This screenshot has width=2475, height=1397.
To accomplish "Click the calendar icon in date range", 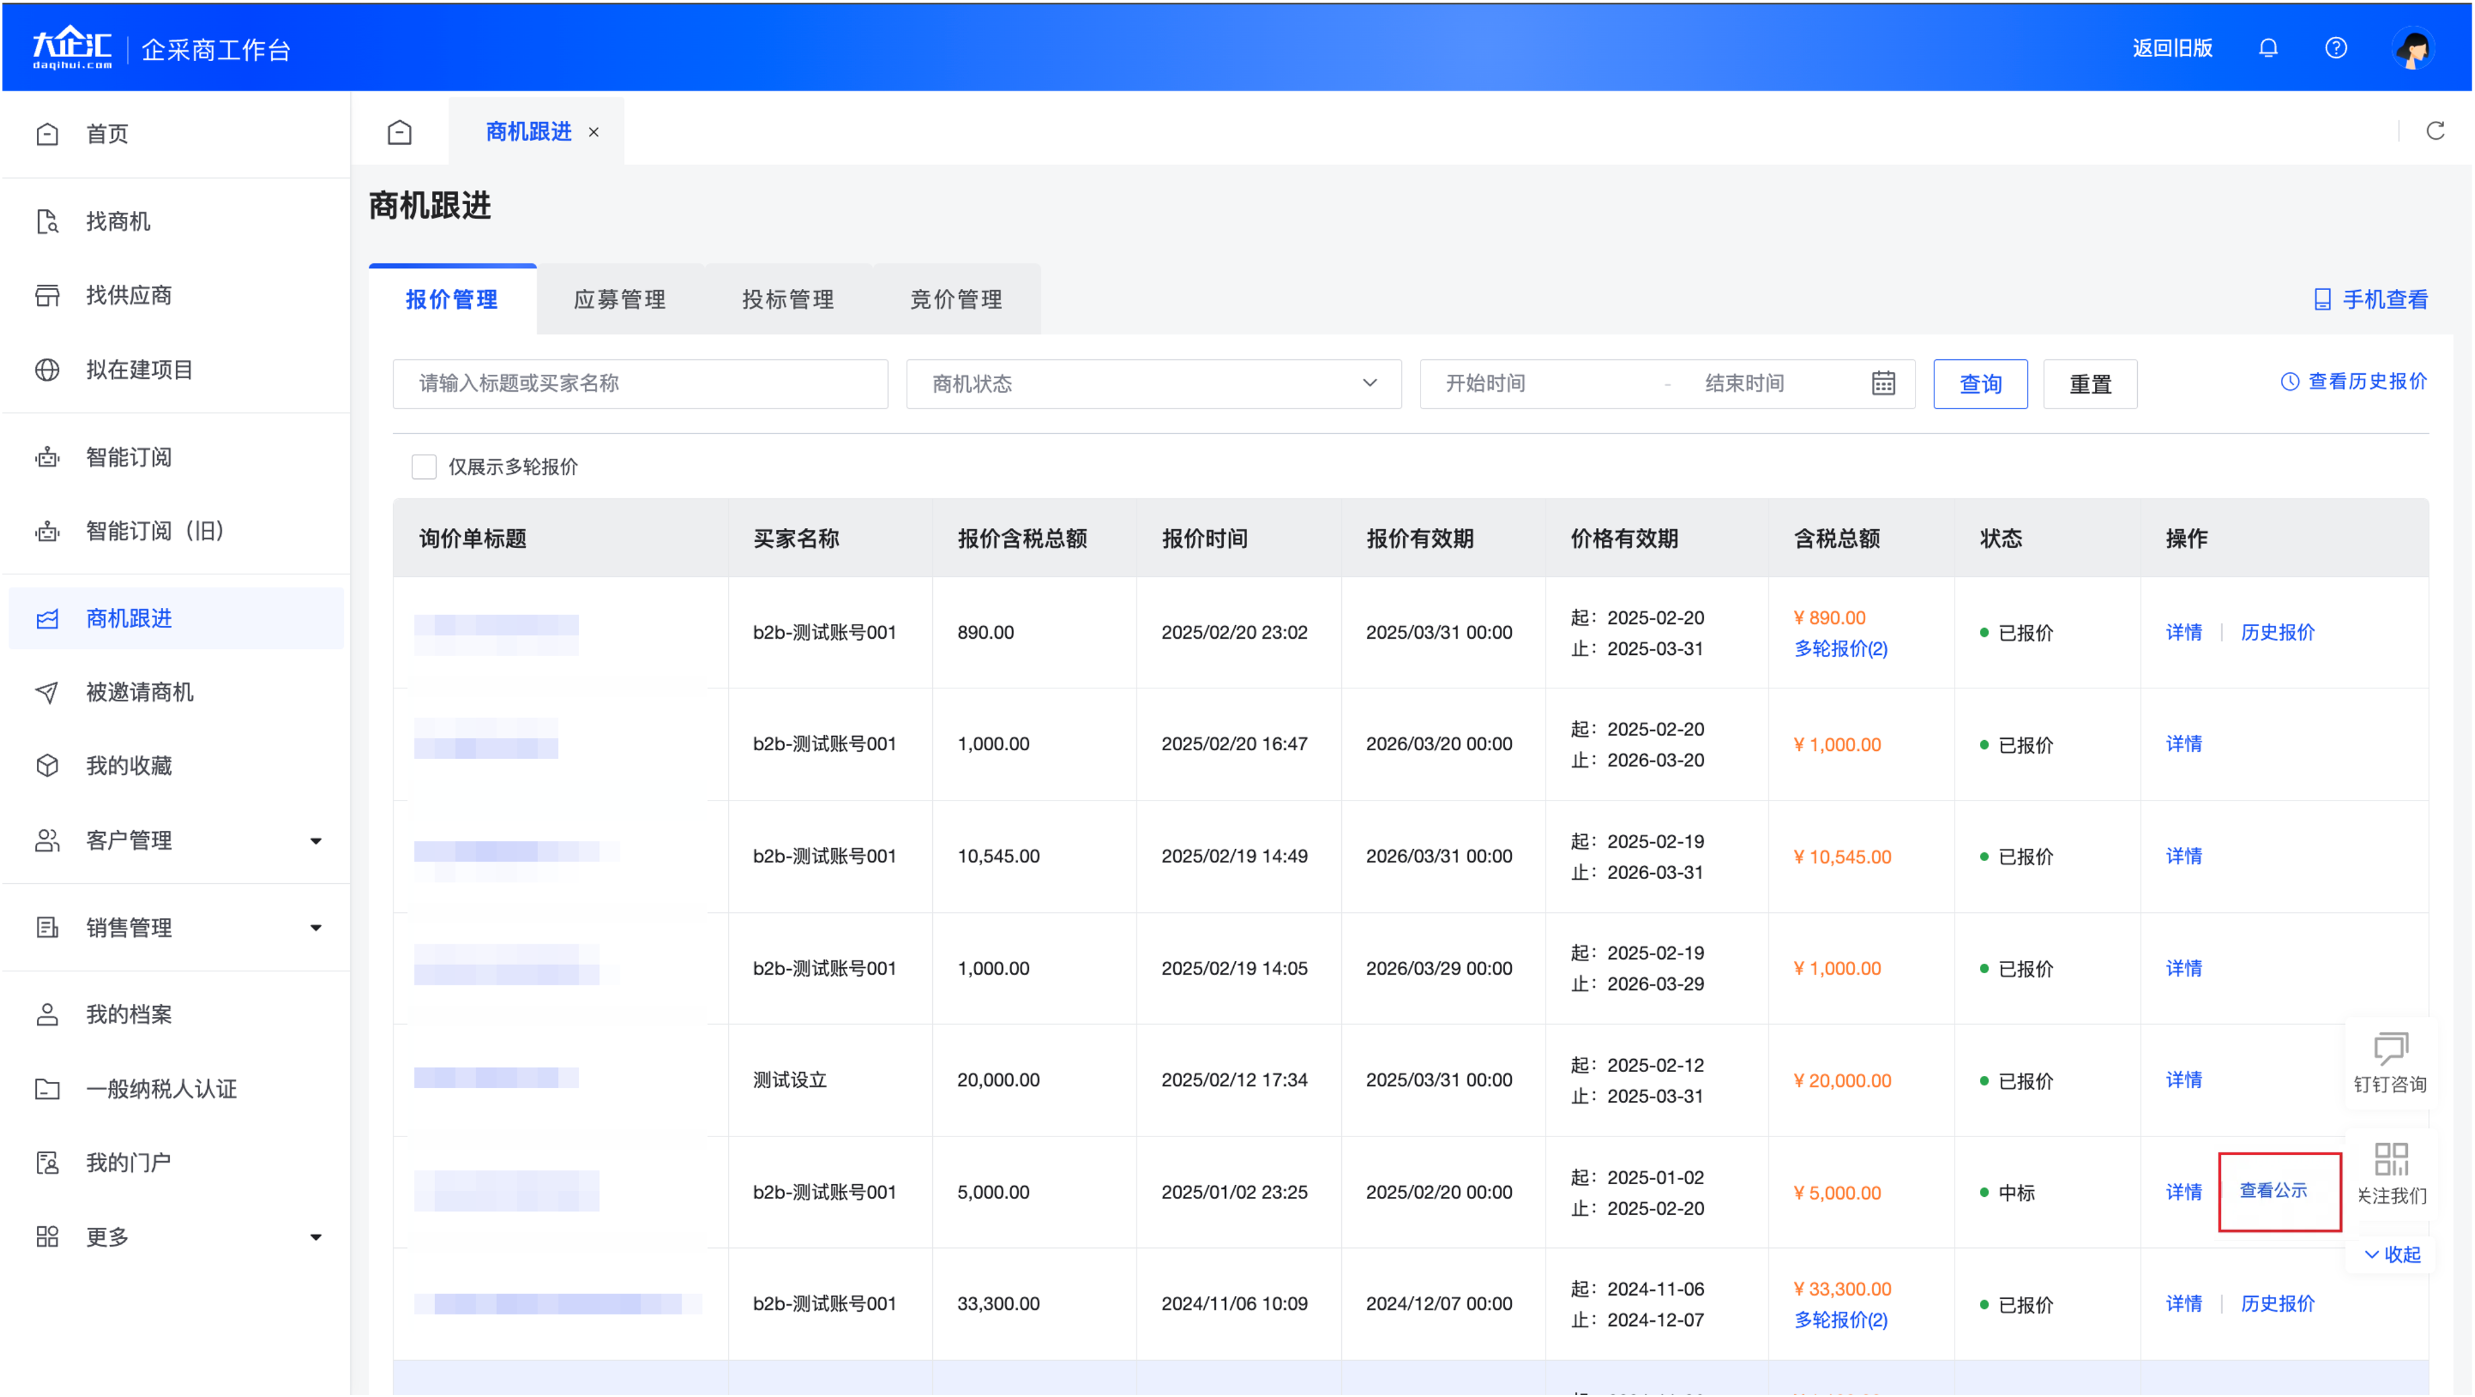I will tap(1883, 384).
